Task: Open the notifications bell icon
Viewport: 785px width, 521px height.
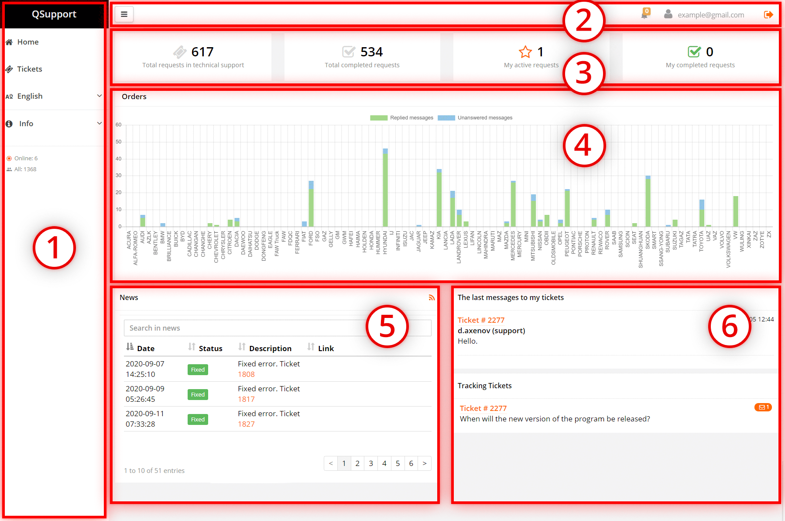Action: (x=644, y=15)
